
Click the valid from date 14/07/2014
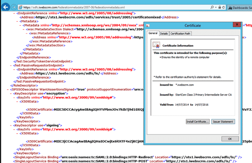tap(182, 104)
